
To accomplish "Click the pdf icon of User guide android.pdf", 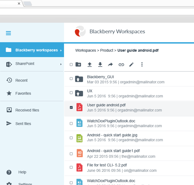I will tap(80, 107).
